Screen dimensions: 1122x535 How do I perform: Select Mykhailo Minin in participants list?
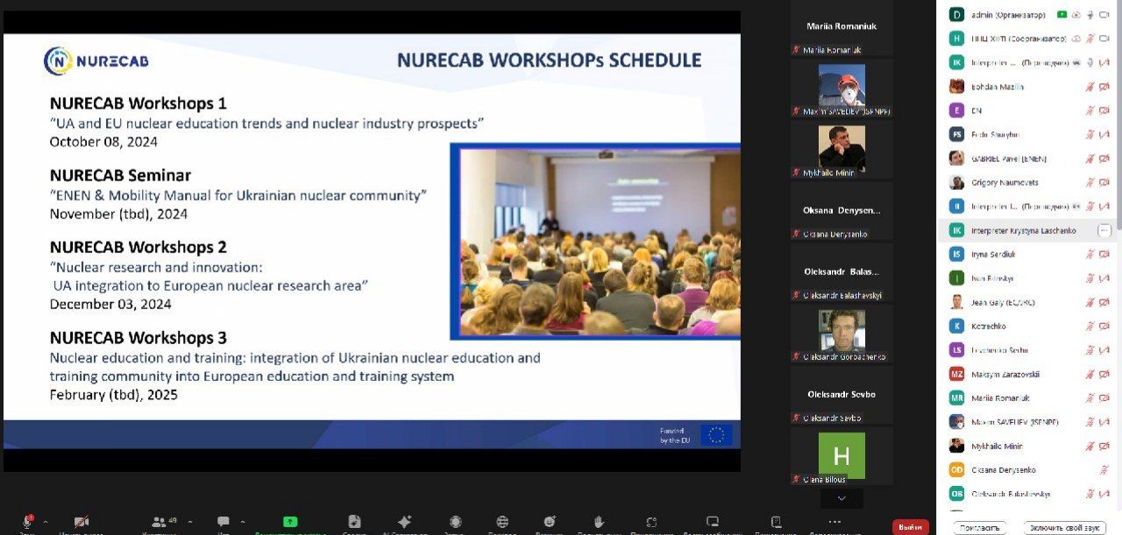tap(1028, 446)
